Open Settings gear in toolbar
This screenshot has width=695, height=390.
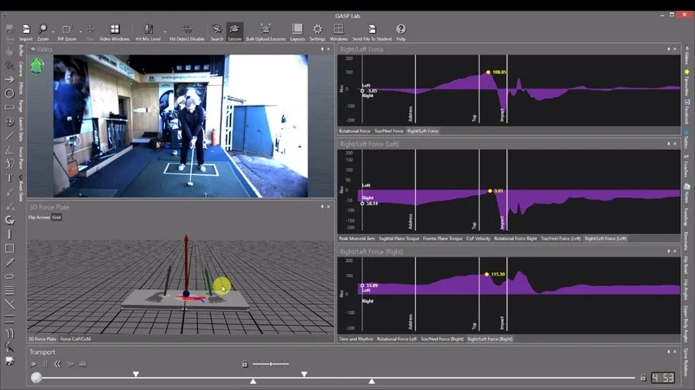tap(318, 30)
